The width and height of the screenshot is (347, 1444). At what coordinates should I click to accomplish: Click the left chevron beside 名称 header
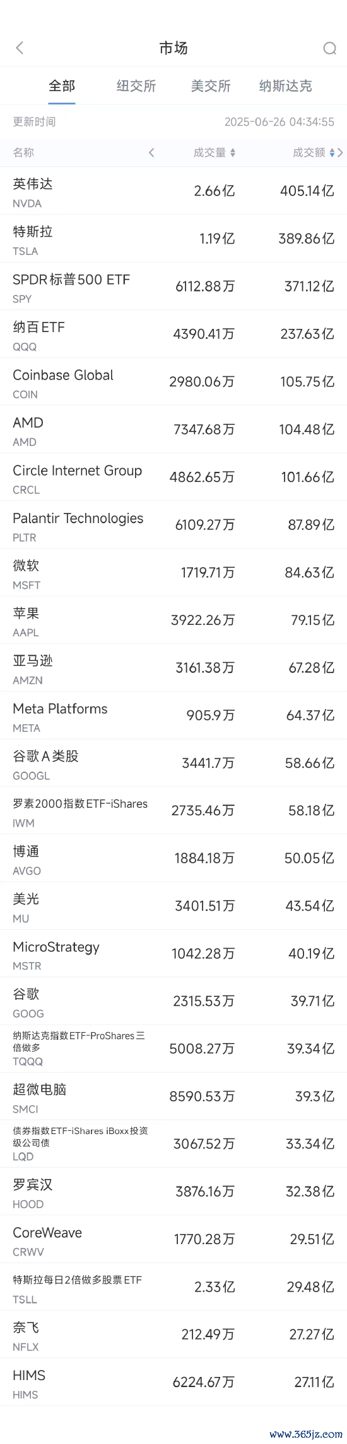(151, 152)
